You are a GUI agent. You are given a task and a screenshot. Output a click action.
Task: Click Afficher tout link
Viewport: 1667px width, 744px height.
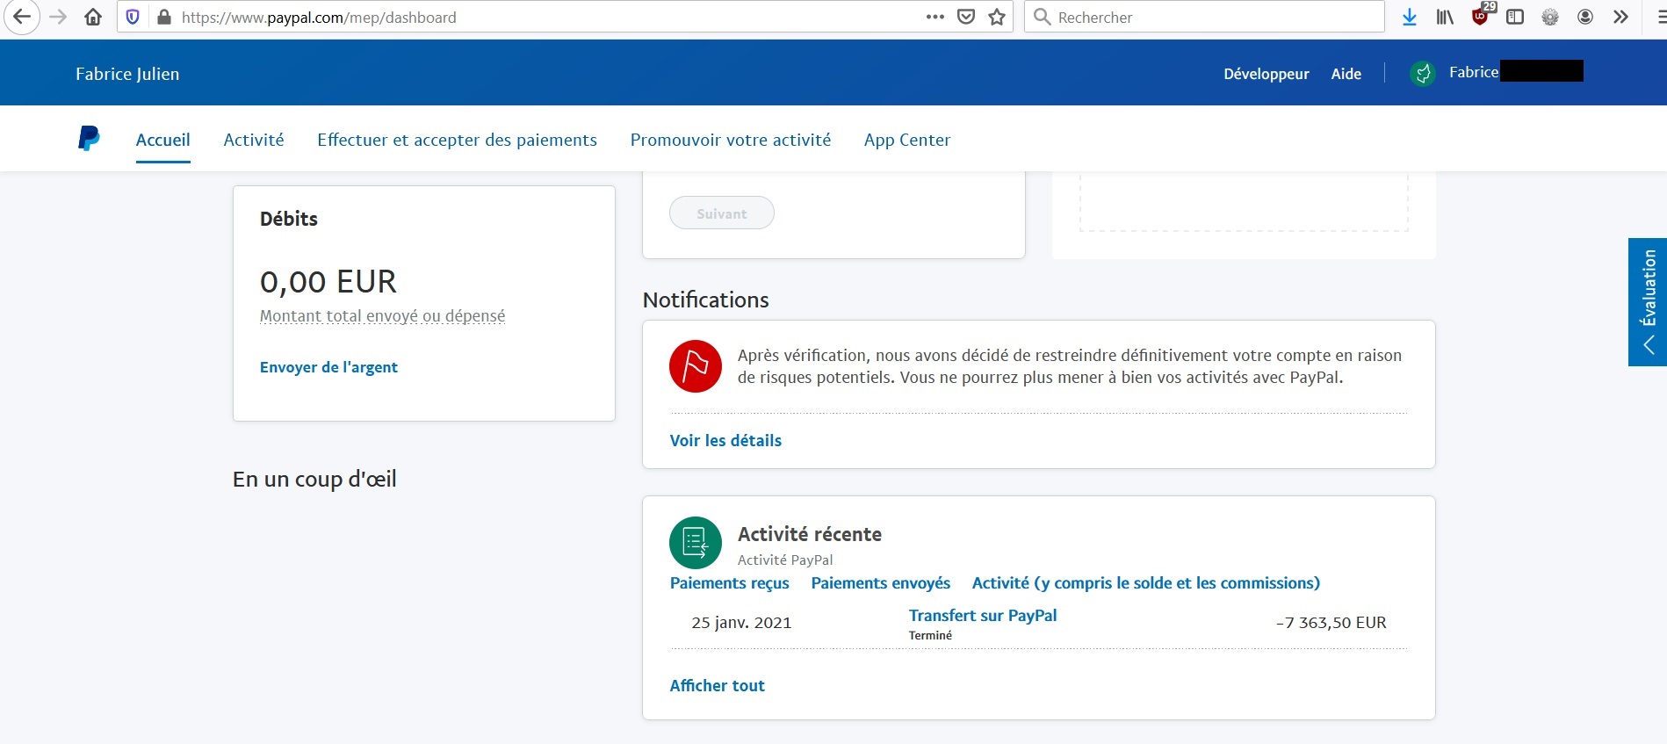[x=717, y=685]
